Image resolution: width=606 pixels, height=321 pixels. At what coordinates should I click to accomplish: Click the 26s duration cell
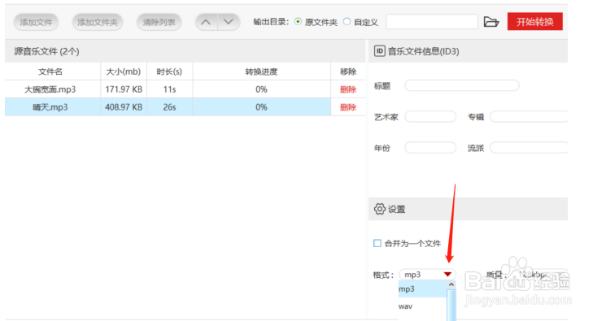170,107
